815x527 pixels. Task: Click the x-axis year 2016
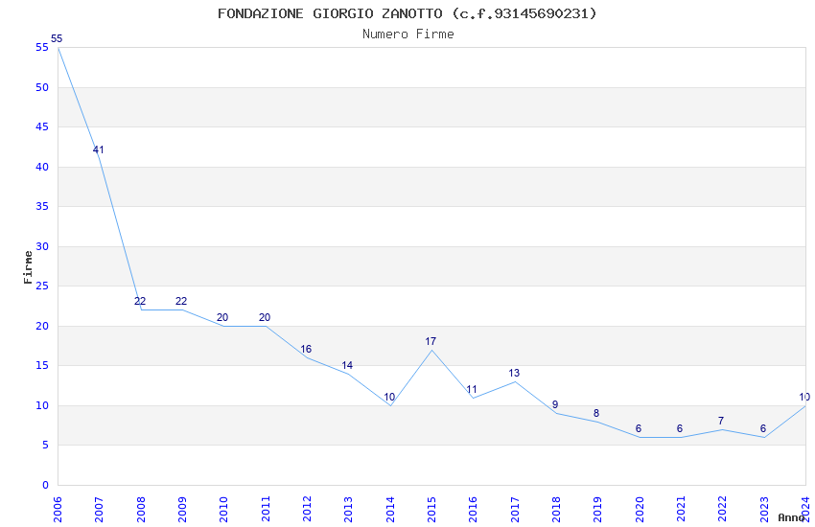click(473, 510)
